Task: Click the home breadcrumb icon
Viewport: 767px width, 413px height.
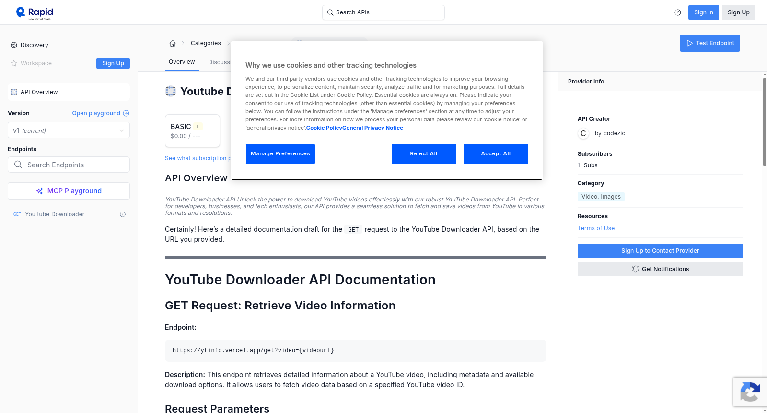Action: (173, 43)
